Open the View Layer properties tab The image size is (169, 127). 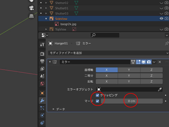coord(42,69)
